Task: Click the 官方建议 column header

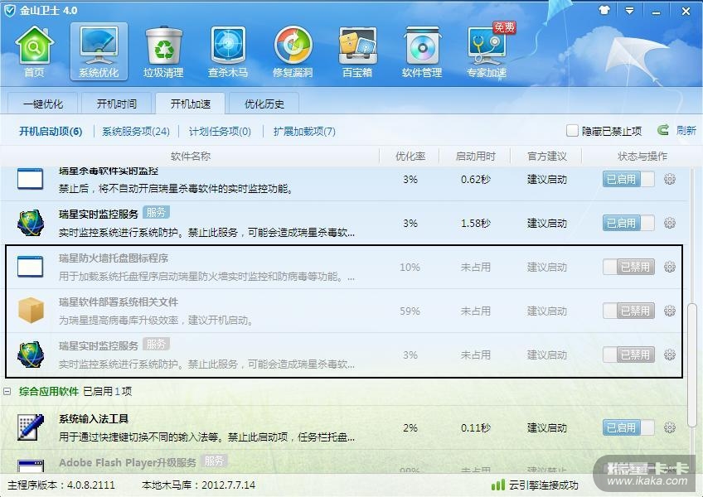Action: (547, 157)
